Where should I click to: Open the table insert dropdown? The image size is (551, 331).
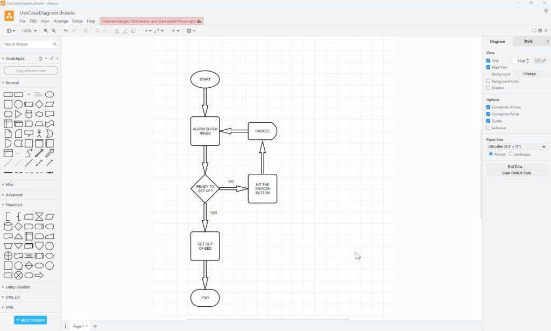coord(191,31)
